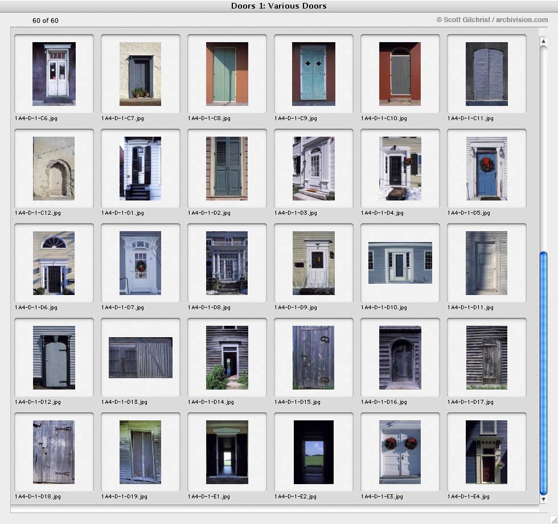The image size is (558, 524).
Task: Select thumbnail 1A4-D-1-D17.jpg
Action: [x=486, y=358]
